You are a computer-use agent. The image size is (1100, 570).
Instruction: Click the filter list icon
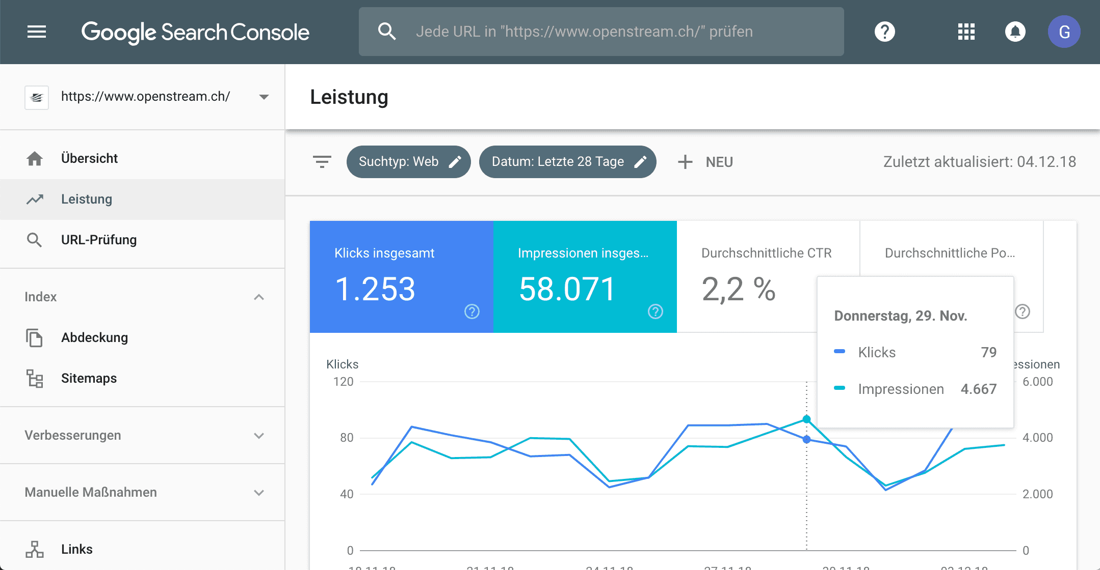point(322,162)
